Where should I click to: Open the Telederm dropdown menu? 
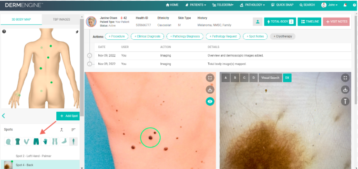tap(223, 5)
